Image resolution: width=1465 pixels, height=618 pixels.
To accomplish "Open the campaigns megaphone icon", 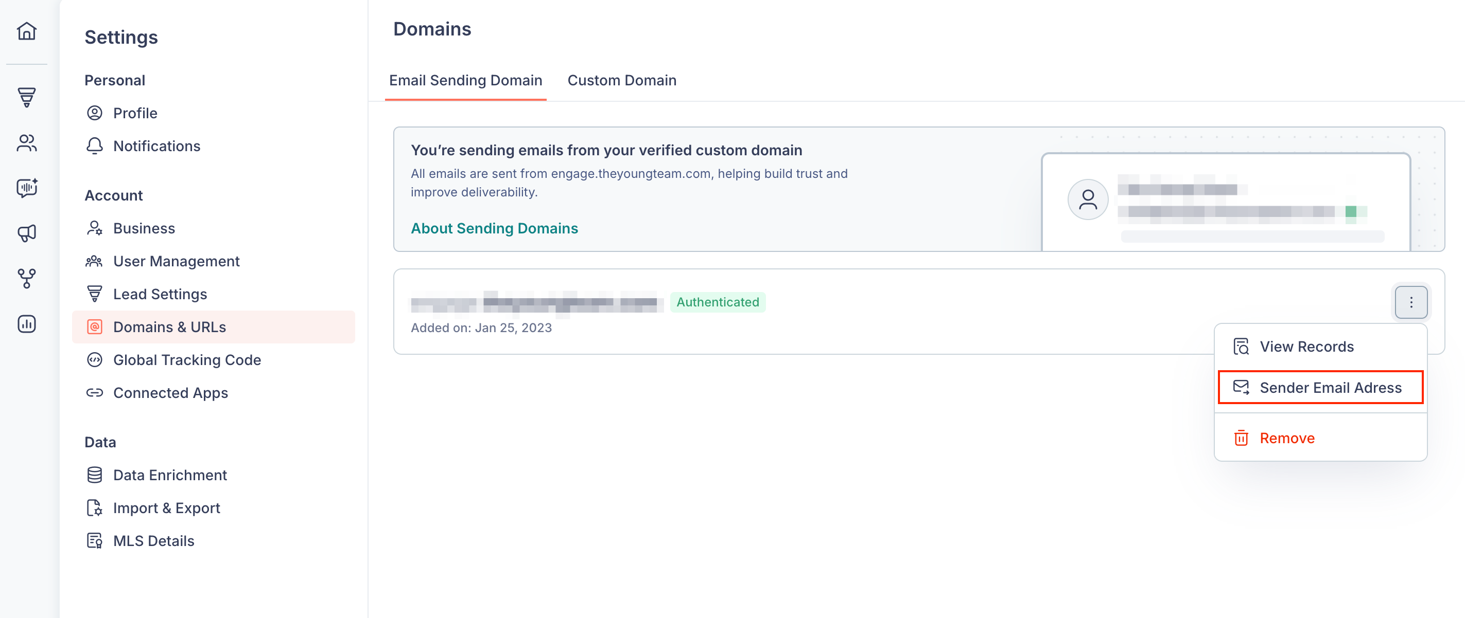I will (x=27, y=233).
